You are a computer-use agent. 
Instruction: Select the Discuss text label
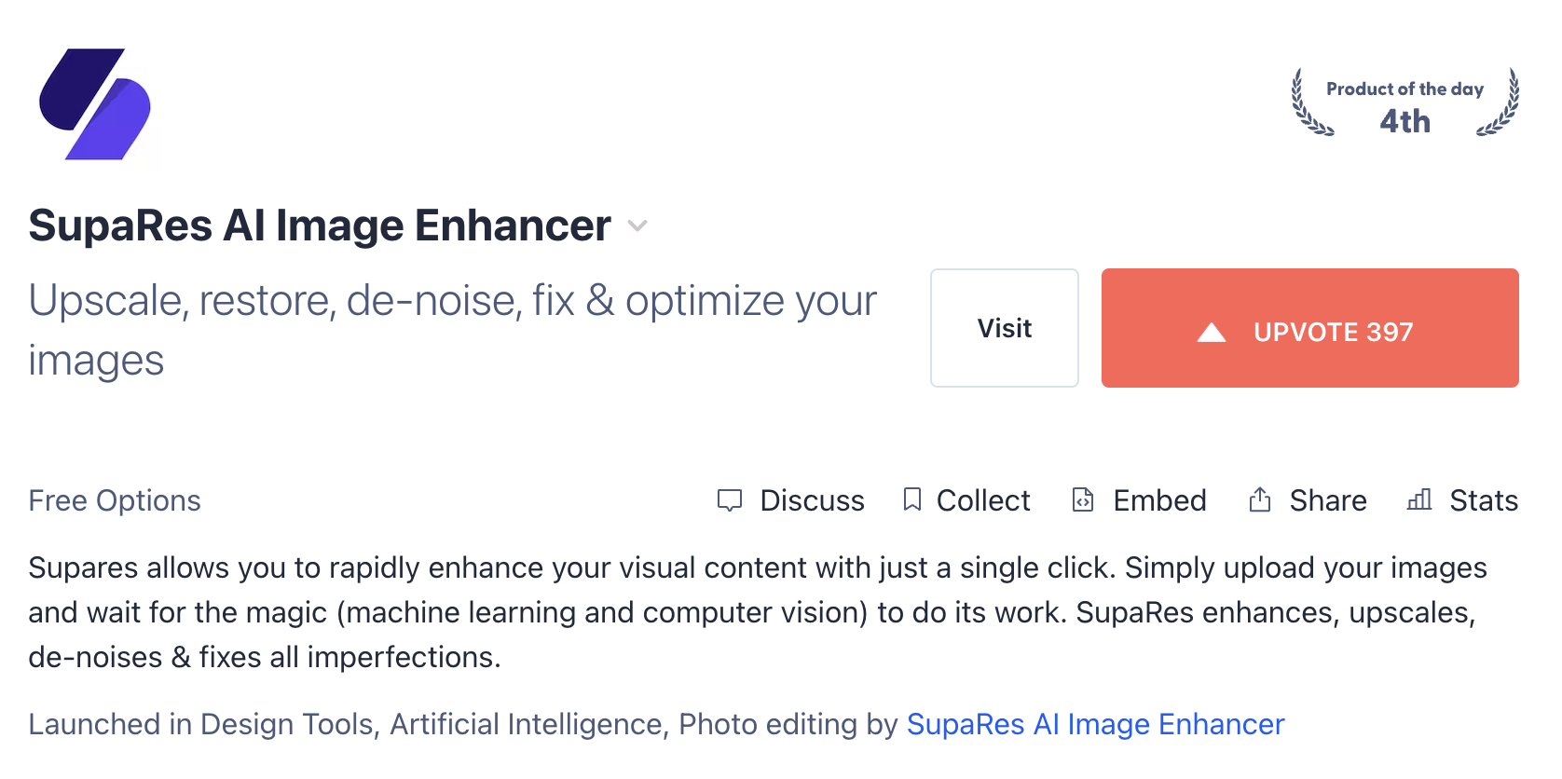click(812, 500)
